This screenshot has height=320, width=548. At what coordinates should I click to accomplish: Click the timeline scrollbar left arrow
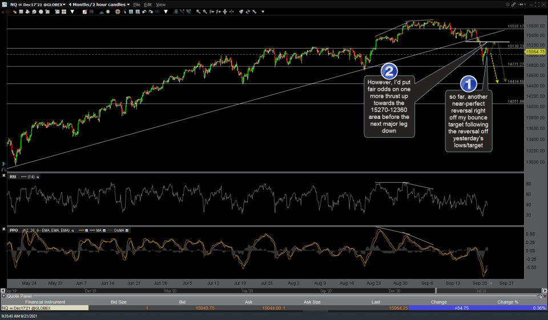pos(3,291)
